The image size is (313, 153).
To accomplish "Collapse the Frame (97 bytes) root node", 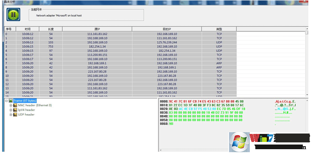I will (7, 101).
